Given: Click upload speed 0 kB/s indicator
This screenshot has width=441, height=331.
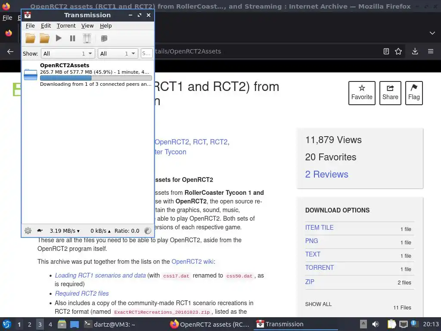Looking at the screenshot, I should tap(100, 231).
